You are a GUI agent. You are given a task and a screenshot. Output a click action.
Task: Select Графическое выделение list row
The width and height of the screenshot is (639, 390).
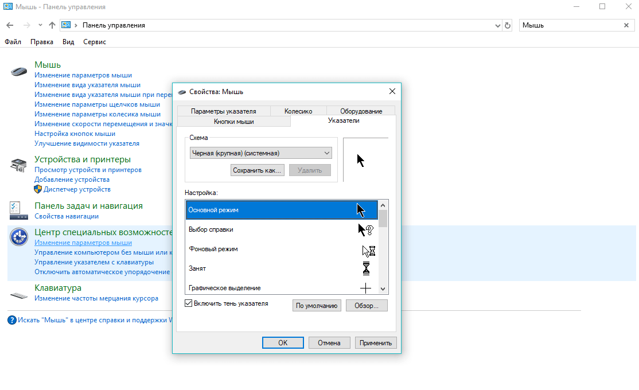click(x=282, y=287)
